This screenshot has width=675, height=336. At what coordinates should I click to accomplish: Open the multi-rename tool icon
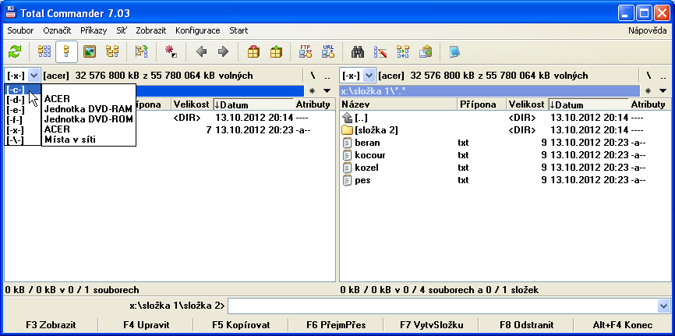(x=380, y=52)
